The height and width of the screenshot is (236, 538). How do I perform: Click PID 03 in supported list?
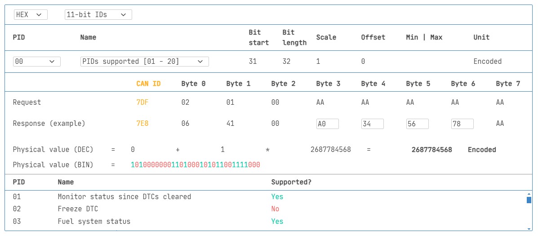pyautogui.click(x=17, y=222)
